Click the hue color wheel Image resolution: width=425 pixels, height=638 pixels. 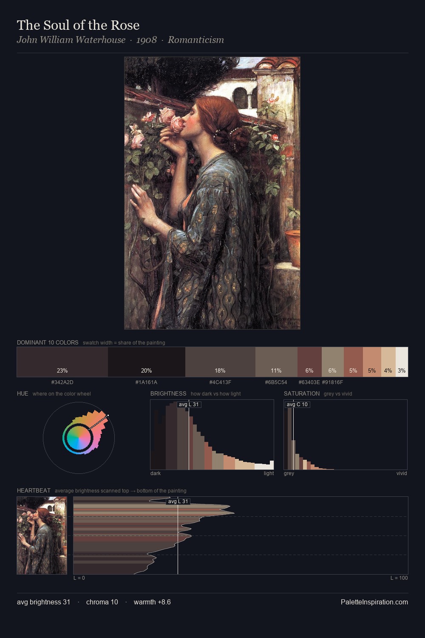79,438
